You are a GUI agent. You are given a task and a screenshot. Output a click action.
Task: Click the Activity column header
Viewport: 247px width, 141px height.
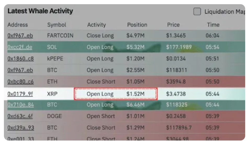[97, 25]
